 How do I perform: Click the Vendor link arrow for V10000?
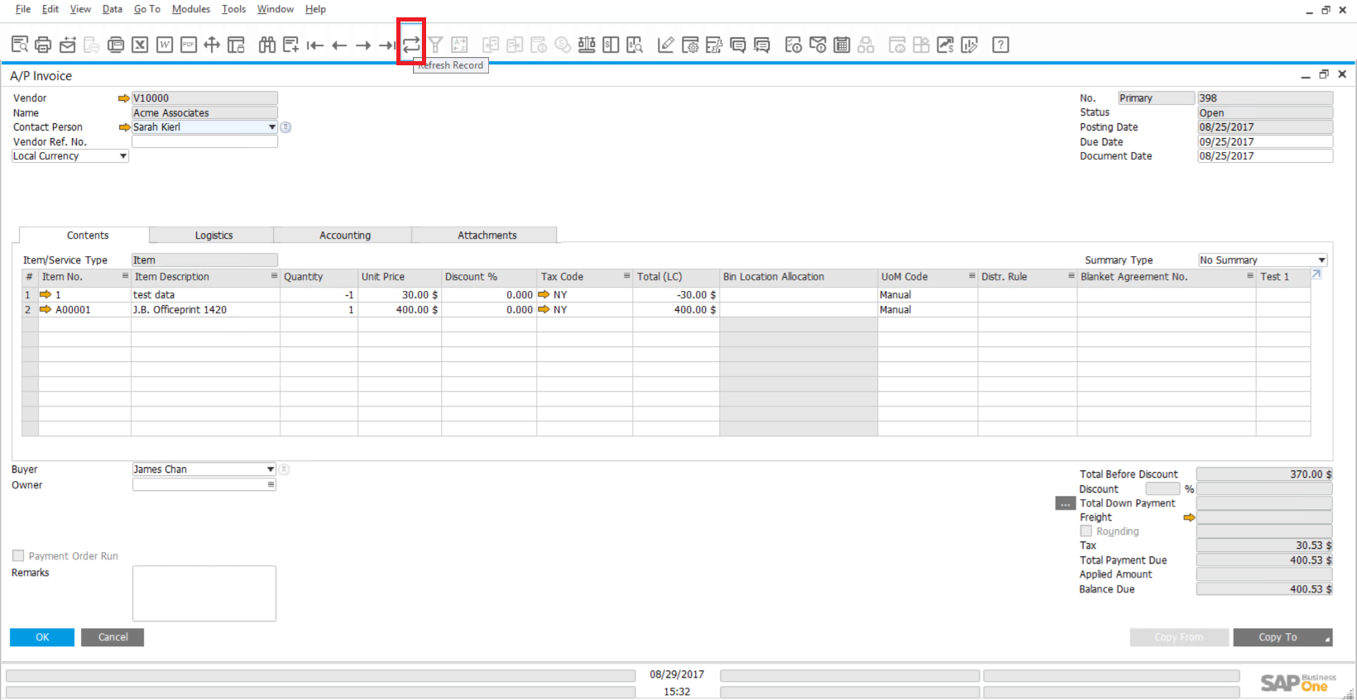124,98
